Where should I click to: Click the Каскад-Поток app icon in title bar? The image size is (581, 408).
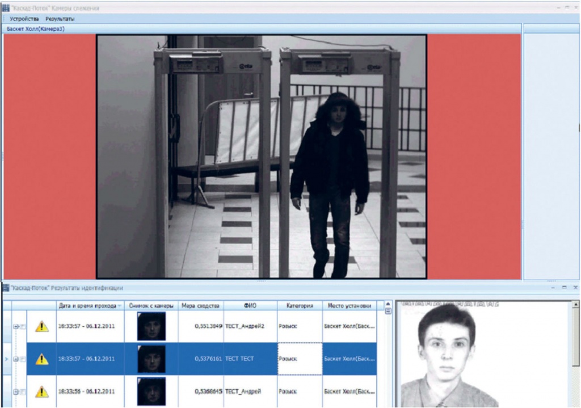[6, 8]
